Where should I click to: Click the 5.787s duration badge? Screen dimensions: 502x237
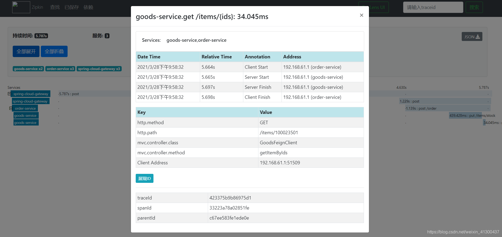click(41, 36)
